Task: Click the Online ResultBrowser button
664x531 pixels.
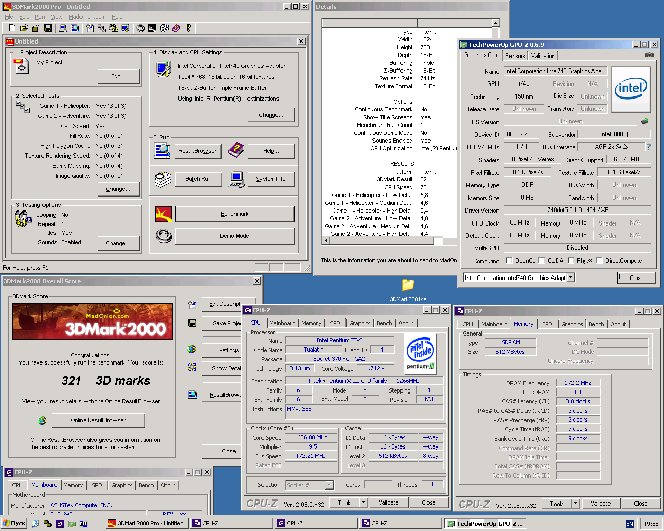Action: [98, 420]
